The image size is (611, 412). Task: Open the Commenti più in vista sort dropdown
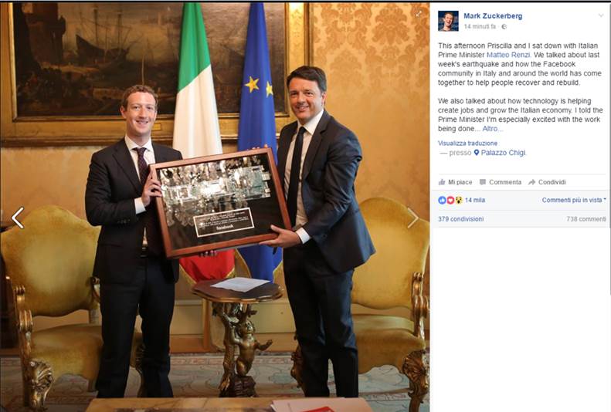[574, 200]
